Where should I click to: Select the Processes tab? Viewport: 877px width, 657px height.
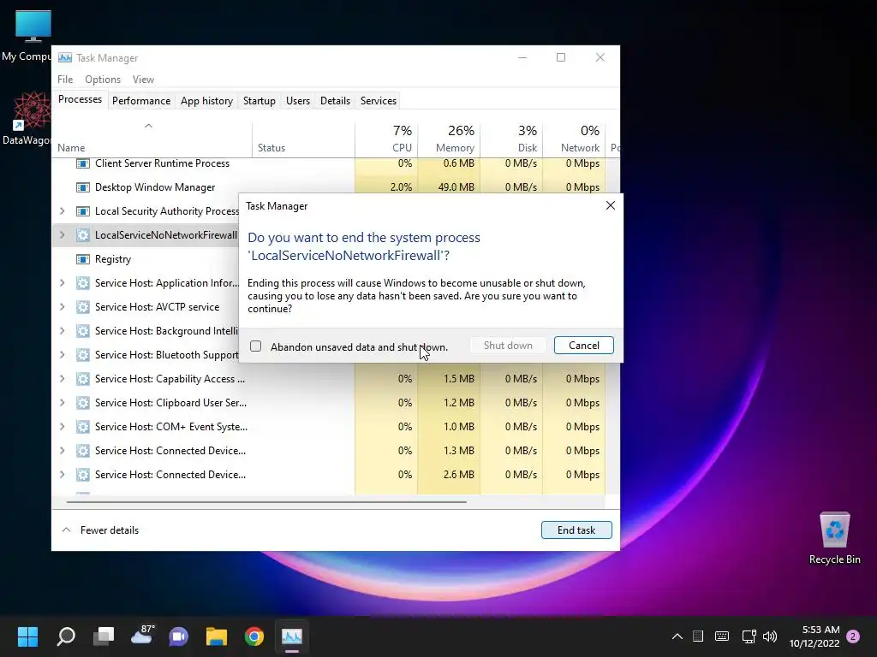80,99
